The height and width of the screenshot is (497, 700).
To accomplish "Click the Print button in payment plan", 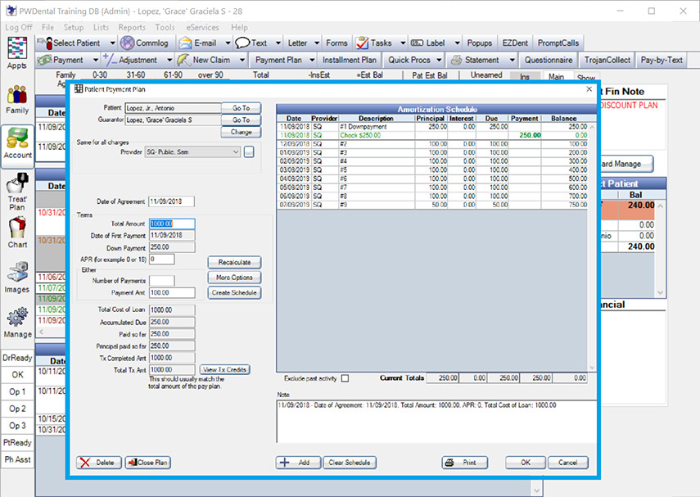I will point(465,463).
